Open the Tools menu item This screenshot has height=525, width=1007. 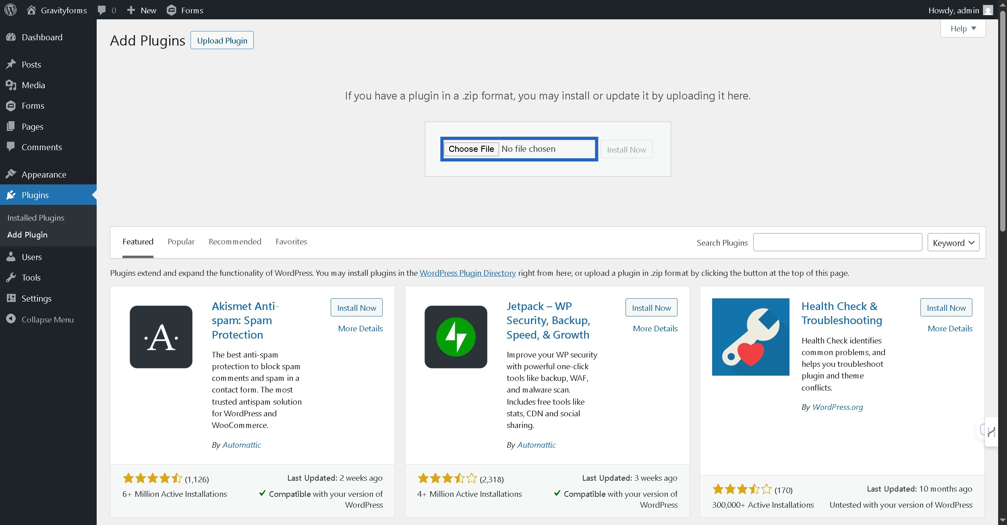(48, 278)
